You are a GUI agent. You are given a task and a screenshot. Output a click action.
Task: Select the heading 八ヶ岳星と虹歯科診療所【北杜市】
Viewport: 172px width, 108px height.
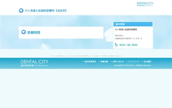point(46,11)
